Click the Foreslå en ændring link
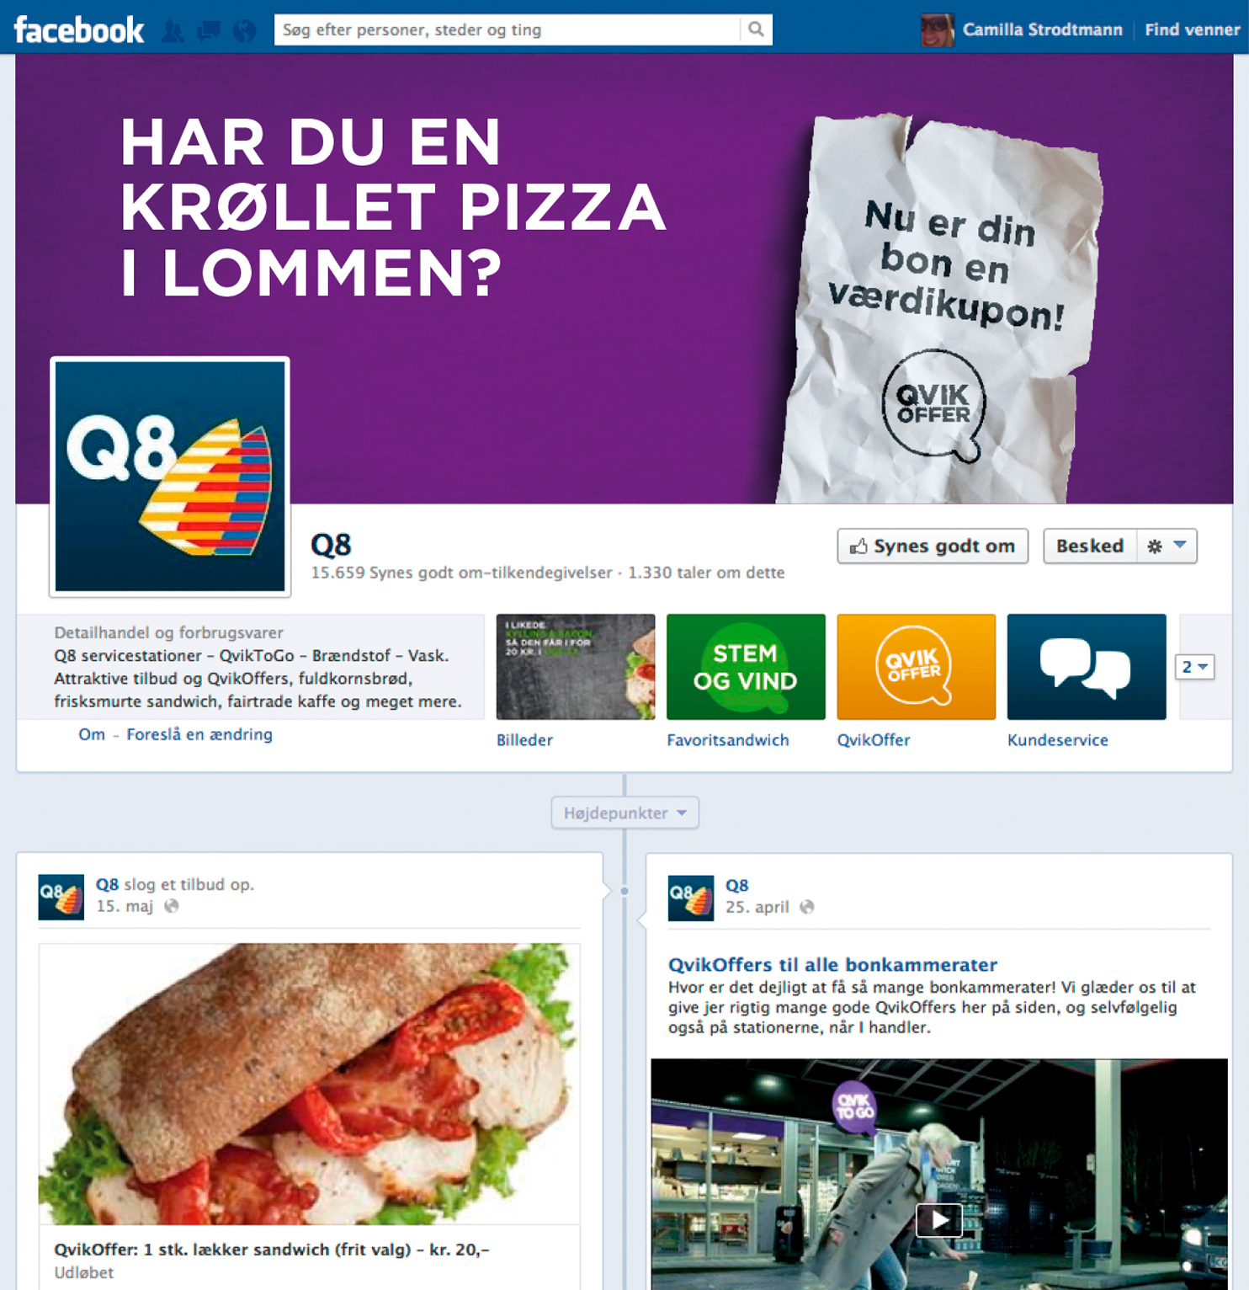 point(199,734)
